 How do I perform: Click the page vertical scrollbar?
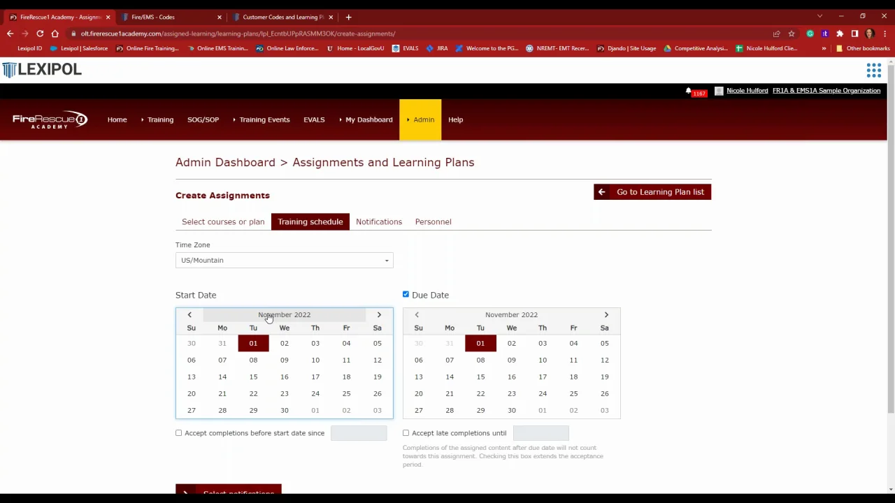[890, 238]
